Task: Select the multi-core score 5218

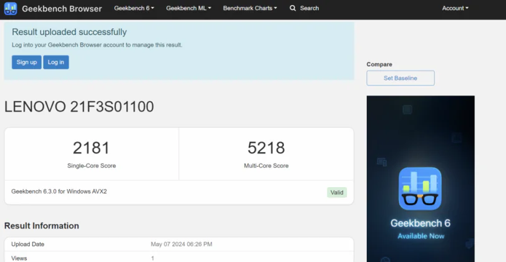Action: [x=266, y=148]
